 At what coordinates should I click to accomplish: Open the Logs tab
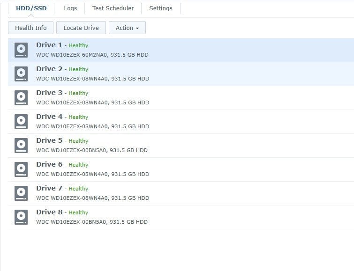pyautogui.click(x=70, y=8)
